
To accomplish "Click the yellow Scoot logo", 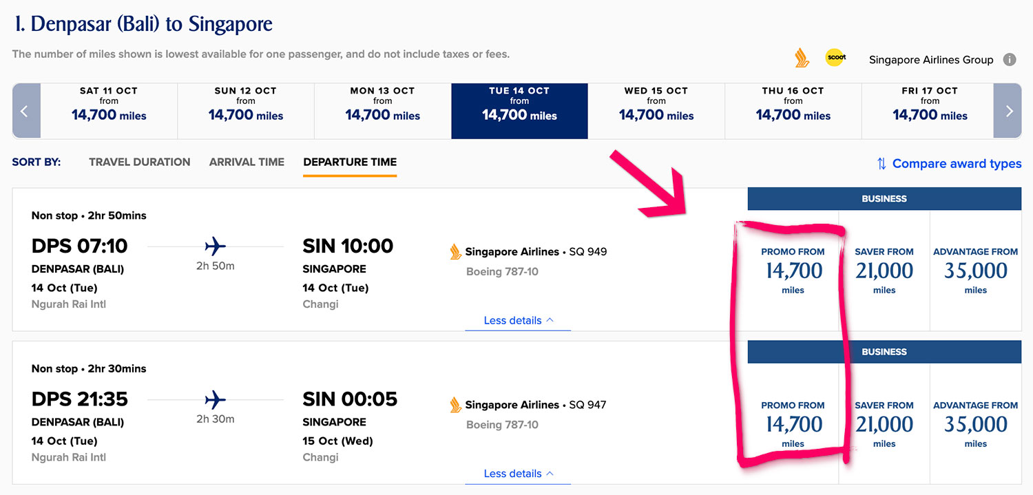I will (x=836, y=59).
